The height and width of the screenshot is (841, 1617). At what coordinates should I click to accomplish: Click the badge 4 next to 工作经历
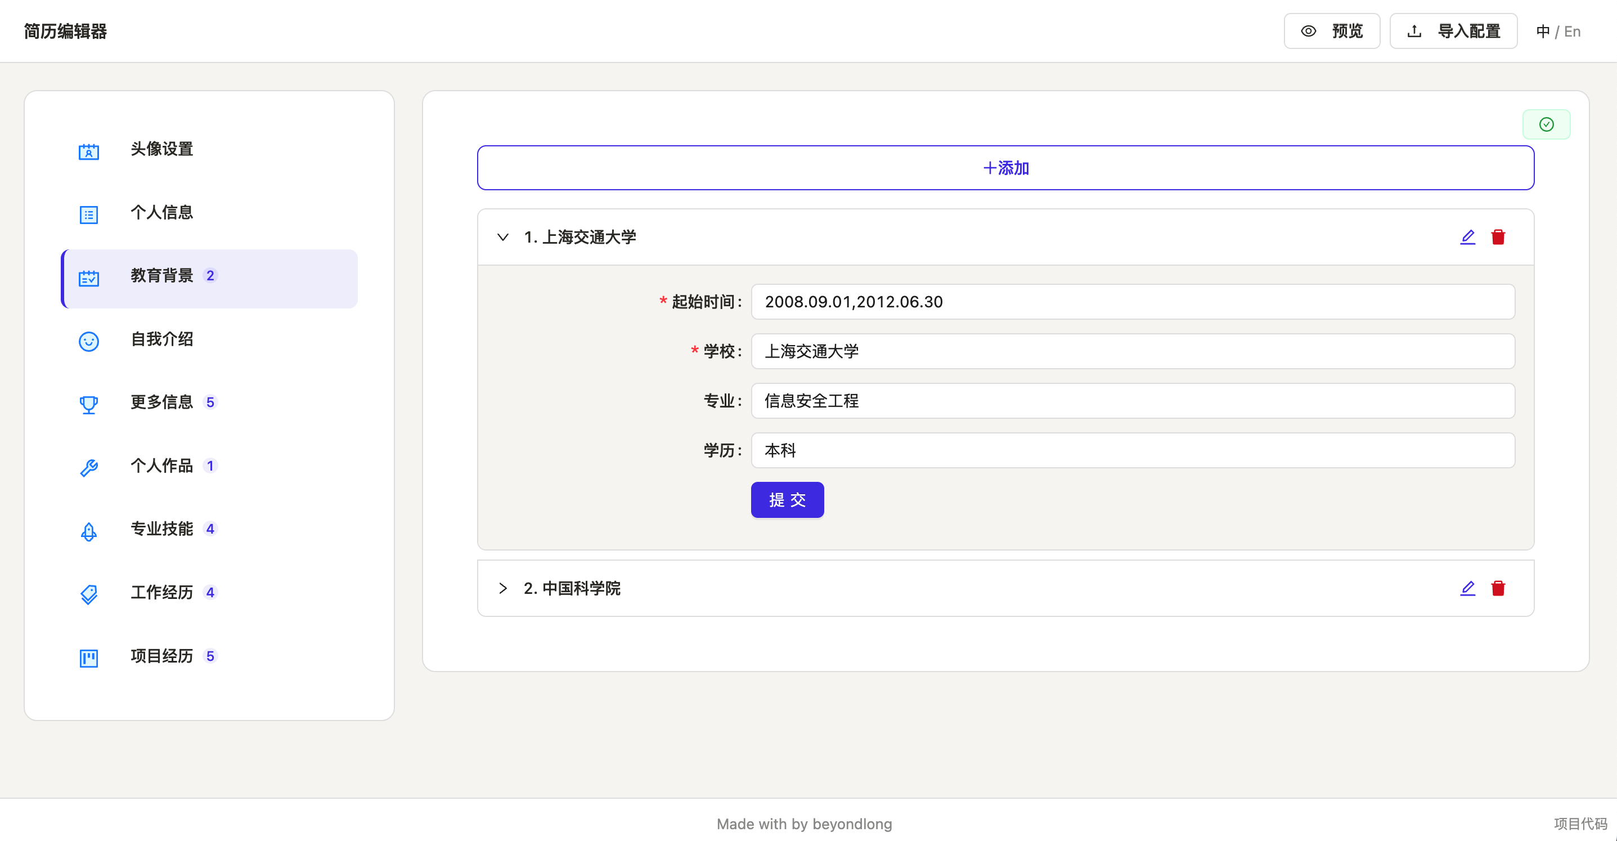(x=210, y=592)
